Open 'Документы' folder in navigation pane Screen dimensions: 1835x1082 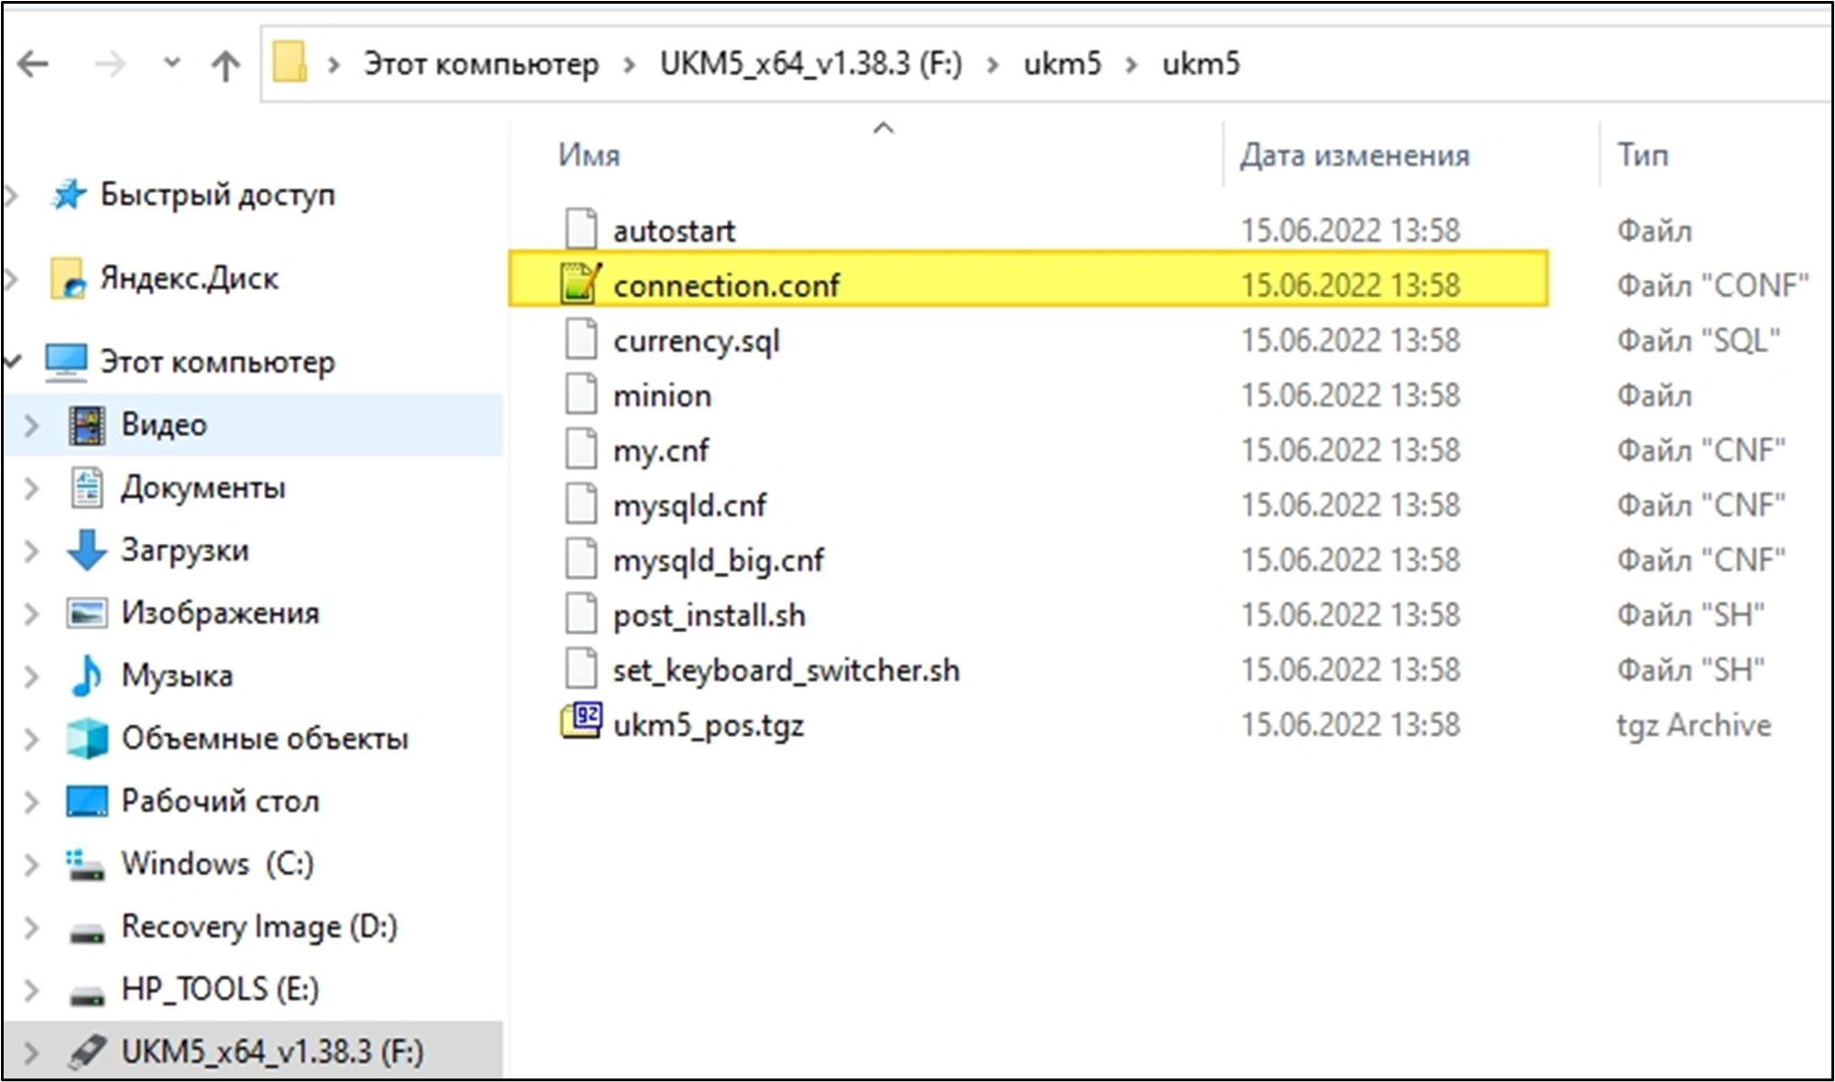(203, 488)
